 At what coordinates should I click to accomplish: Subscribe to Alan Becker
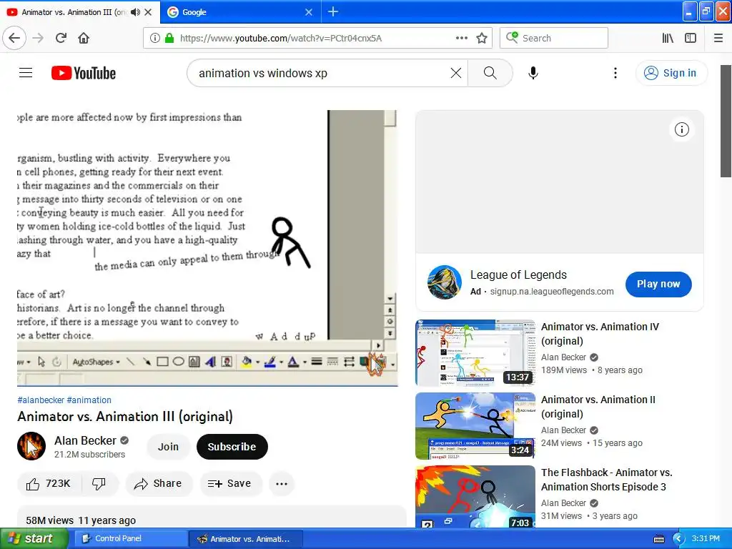pos(232,447)
